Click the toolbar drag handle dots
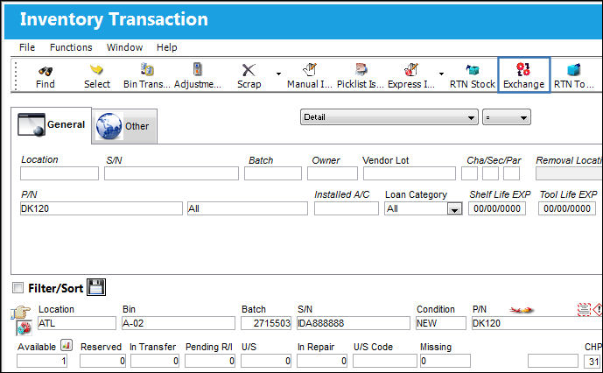603x373 pixels. coord(16,75)
